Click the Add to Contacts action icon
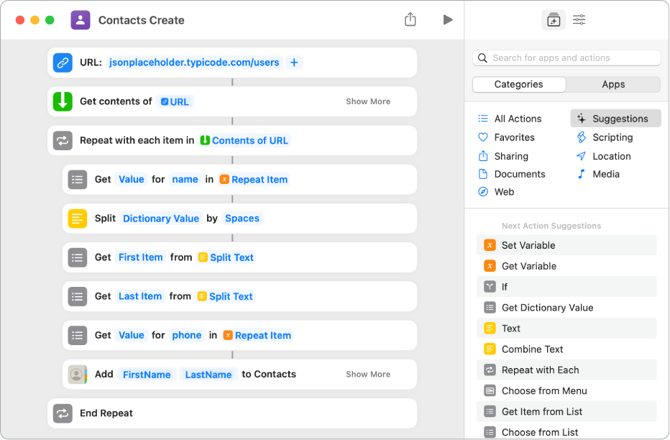 (77, 374)
